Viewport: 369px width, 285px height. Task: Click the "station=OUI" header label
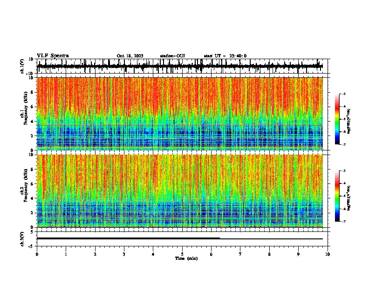pyautogui.click(x=172, y=56)
